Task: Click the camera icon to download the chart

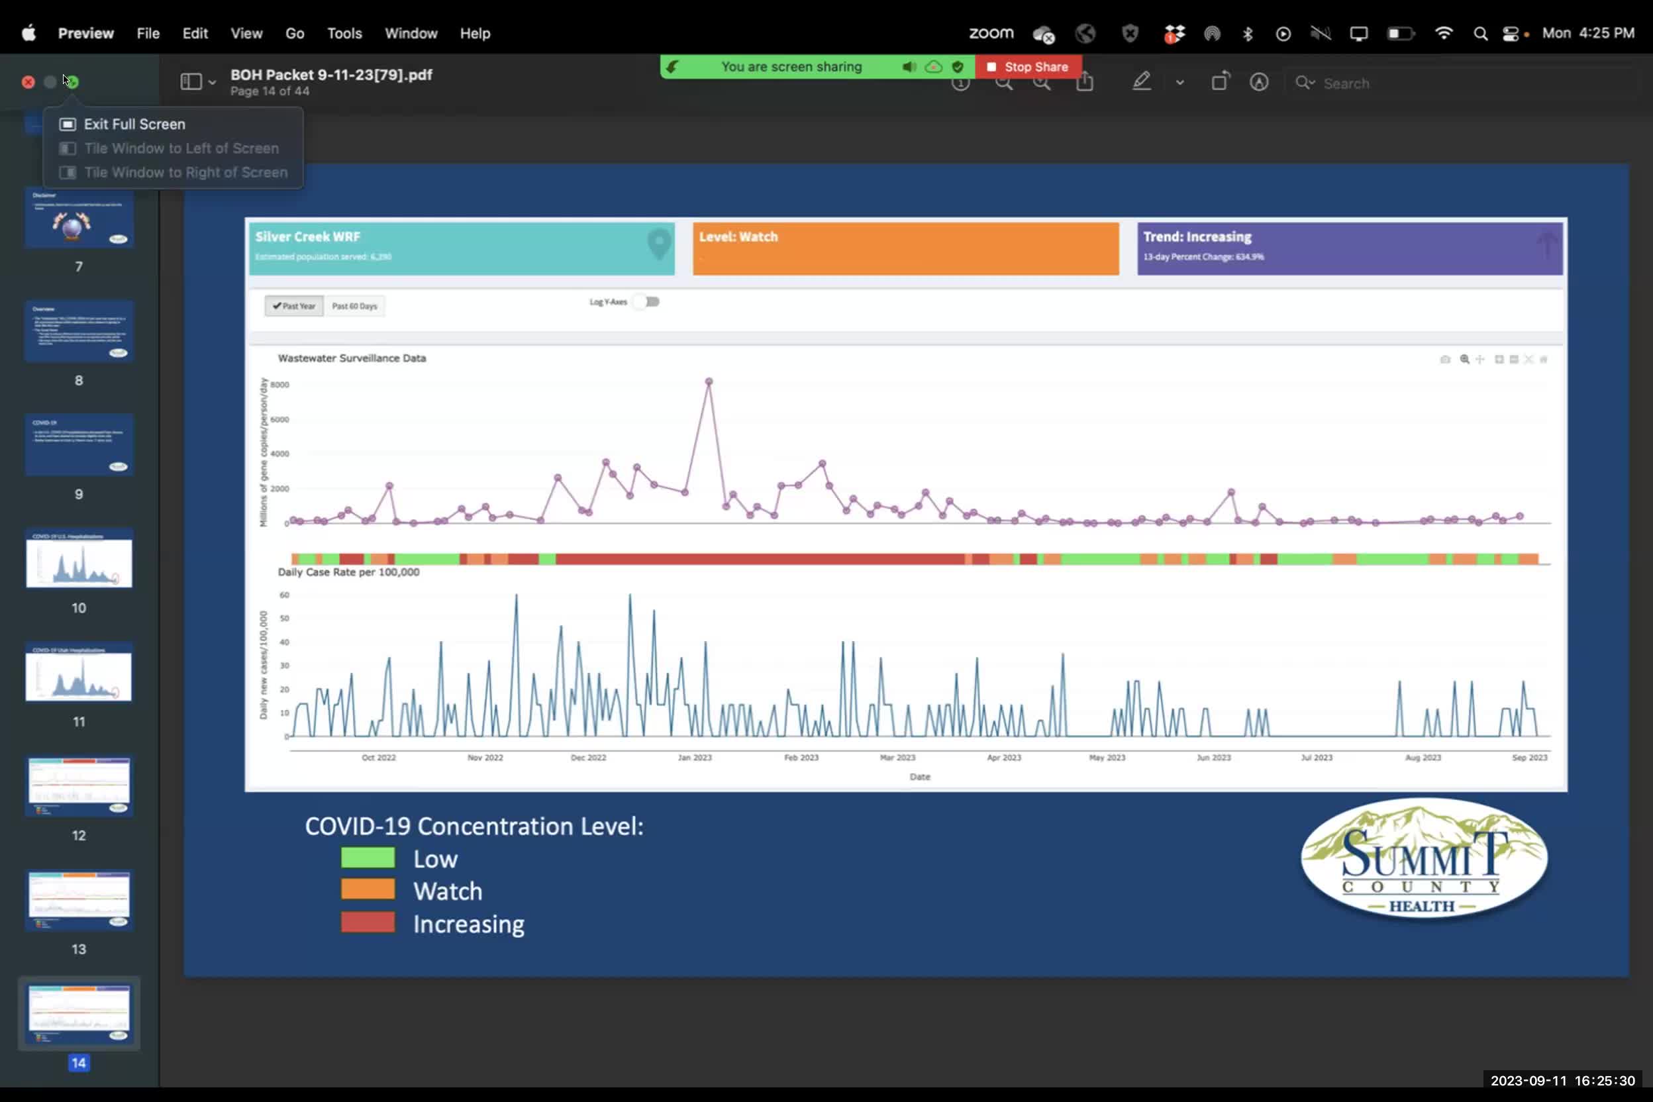Action: (1446, 360)
